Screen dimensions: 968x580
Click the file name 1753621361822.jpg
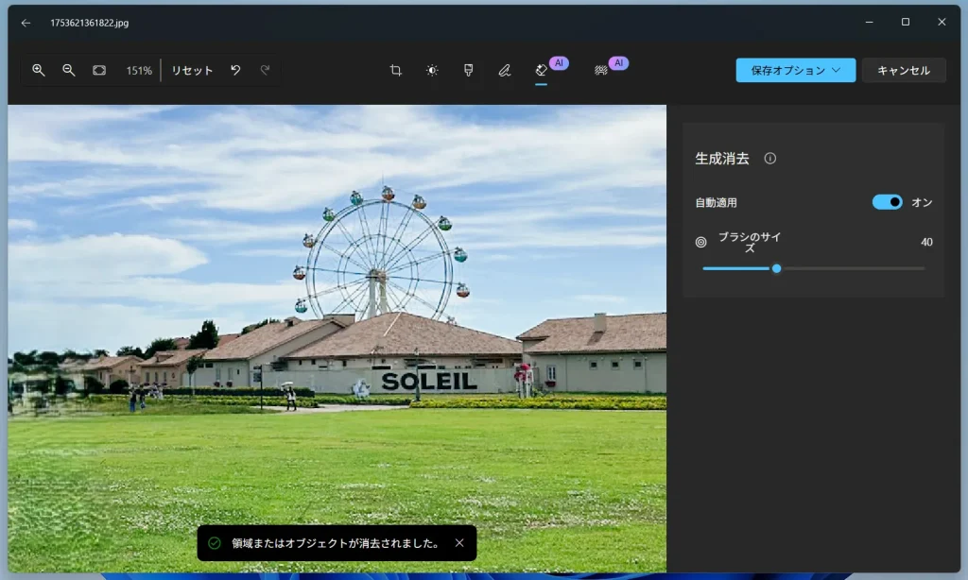(x=90, y=23)
